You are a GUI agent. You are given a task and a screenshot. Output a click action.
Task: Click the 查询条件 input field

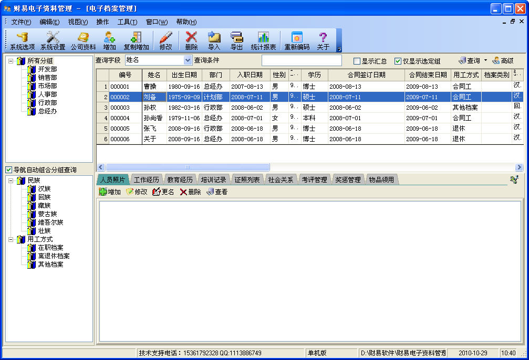pyautogui.click(x=302, y=60)
